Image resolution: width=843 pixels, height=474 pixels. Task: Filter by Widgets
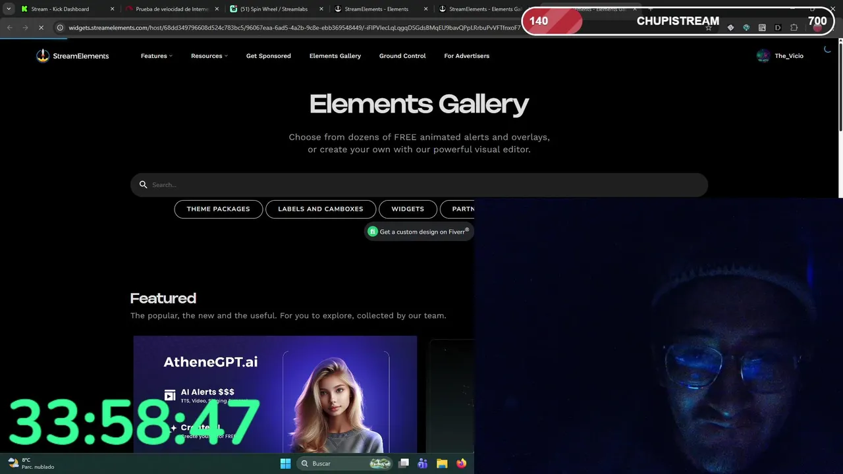click(408, 209)
